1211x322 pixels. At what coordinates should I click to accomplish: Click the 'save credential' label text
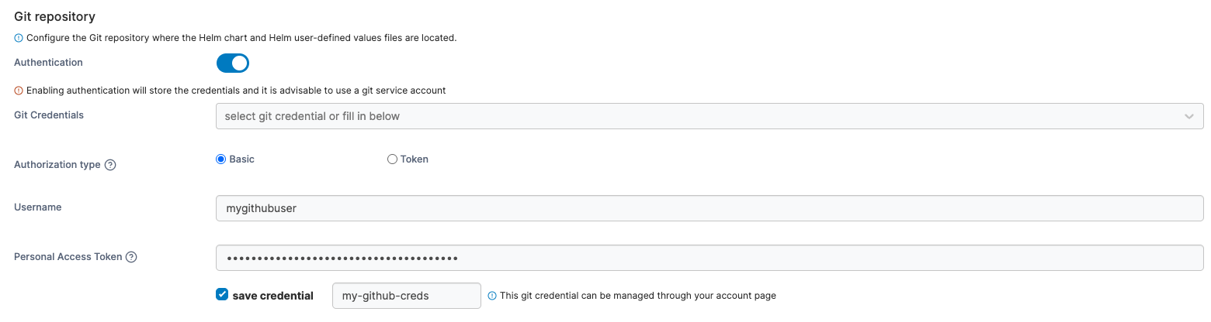(272, 296)
